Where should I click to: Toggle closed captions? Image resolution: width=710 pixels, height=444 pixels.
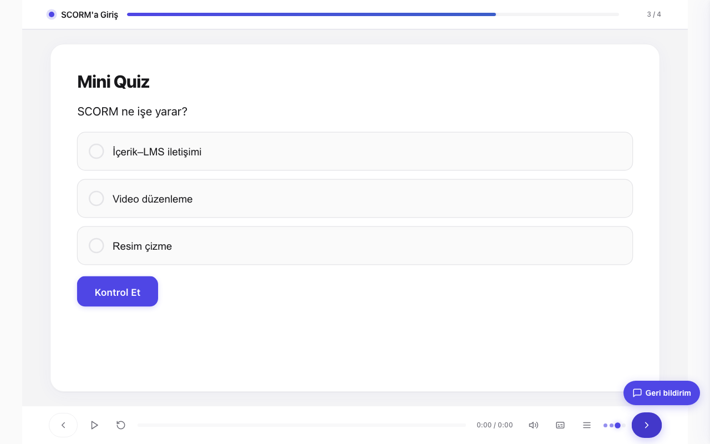pyautogui.click(x=560, y=425)
